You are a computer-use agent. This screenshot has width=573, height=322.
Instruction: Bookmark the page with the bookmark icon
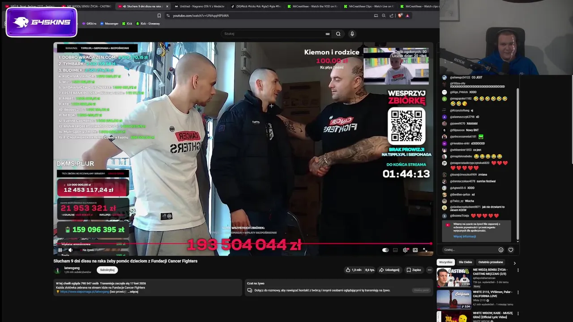[159, 16]
